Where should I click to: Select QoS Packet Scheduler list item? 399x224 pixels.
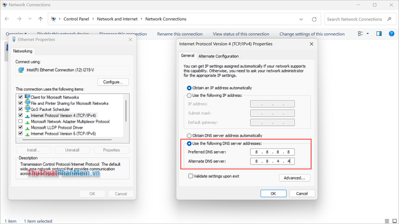click(50, 109)
